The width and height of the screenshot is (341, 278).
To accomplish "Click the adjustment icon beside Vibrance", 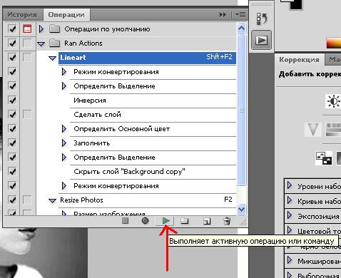I will coord(333,130).
